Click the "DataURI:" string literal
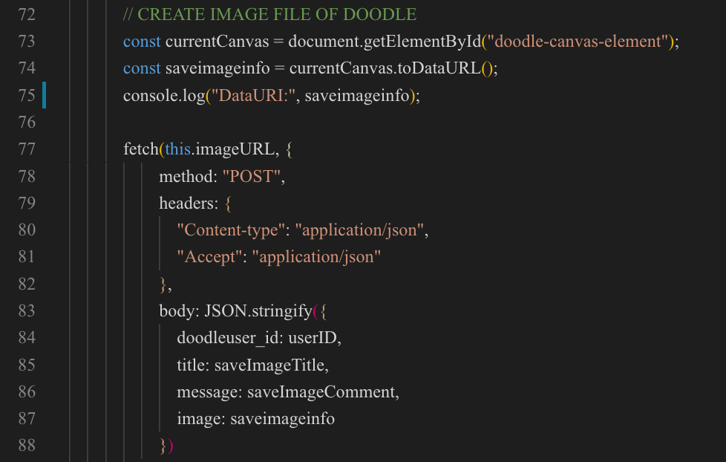Screen dimensions: 726x462 coord(254,96)
